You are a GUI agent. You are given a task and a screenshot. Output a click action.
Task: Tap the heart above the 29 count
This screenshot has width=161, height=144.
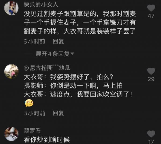[x=151, y=71]
